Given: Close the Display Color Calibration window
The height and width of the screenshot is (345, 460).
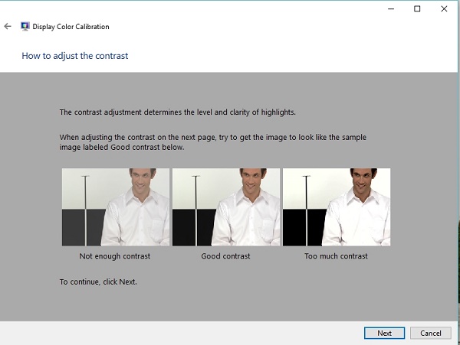Looking at the screenshot, I should pos(444,8).
